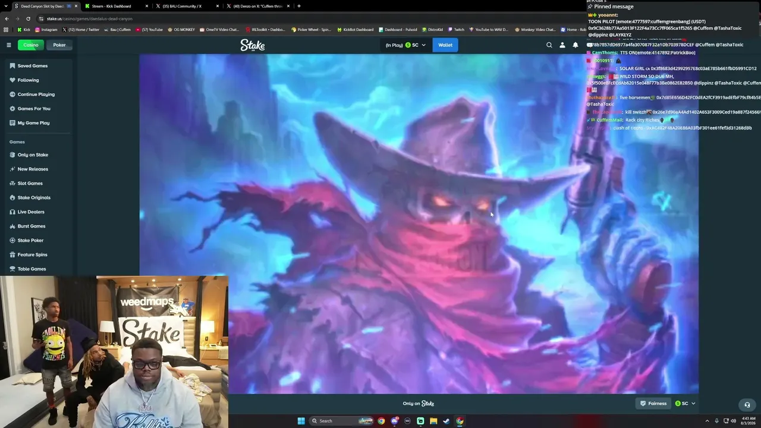Open Feature Spins category
The width and height of the screenshot is (761, 428).
tap(39, 255)
